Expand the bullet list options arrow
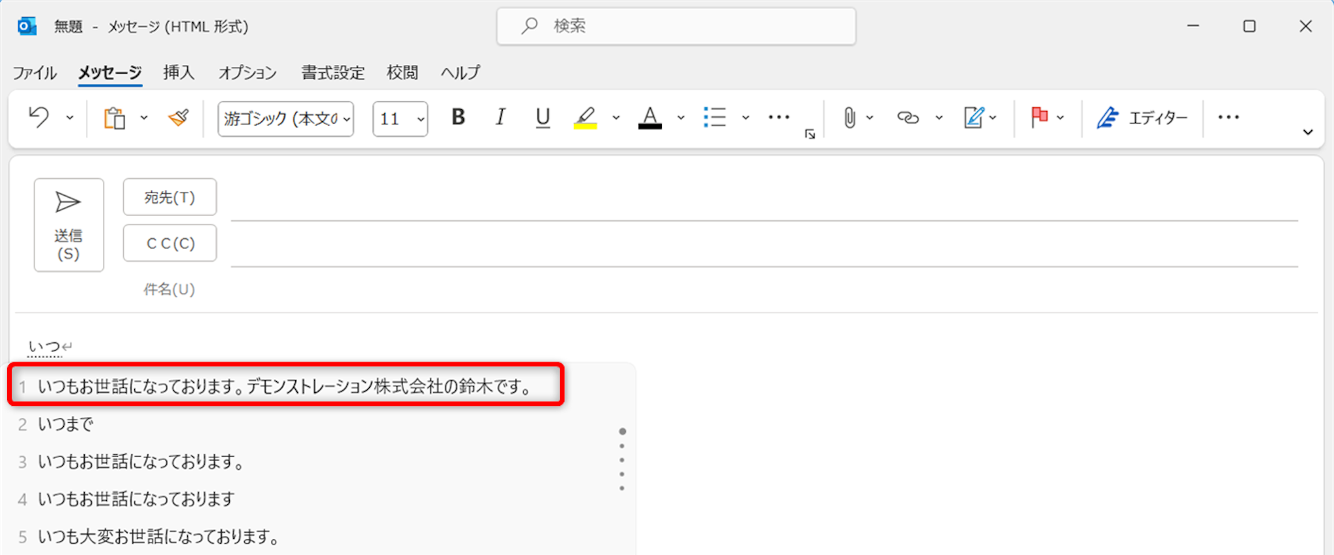 click(x=746, y=118)
